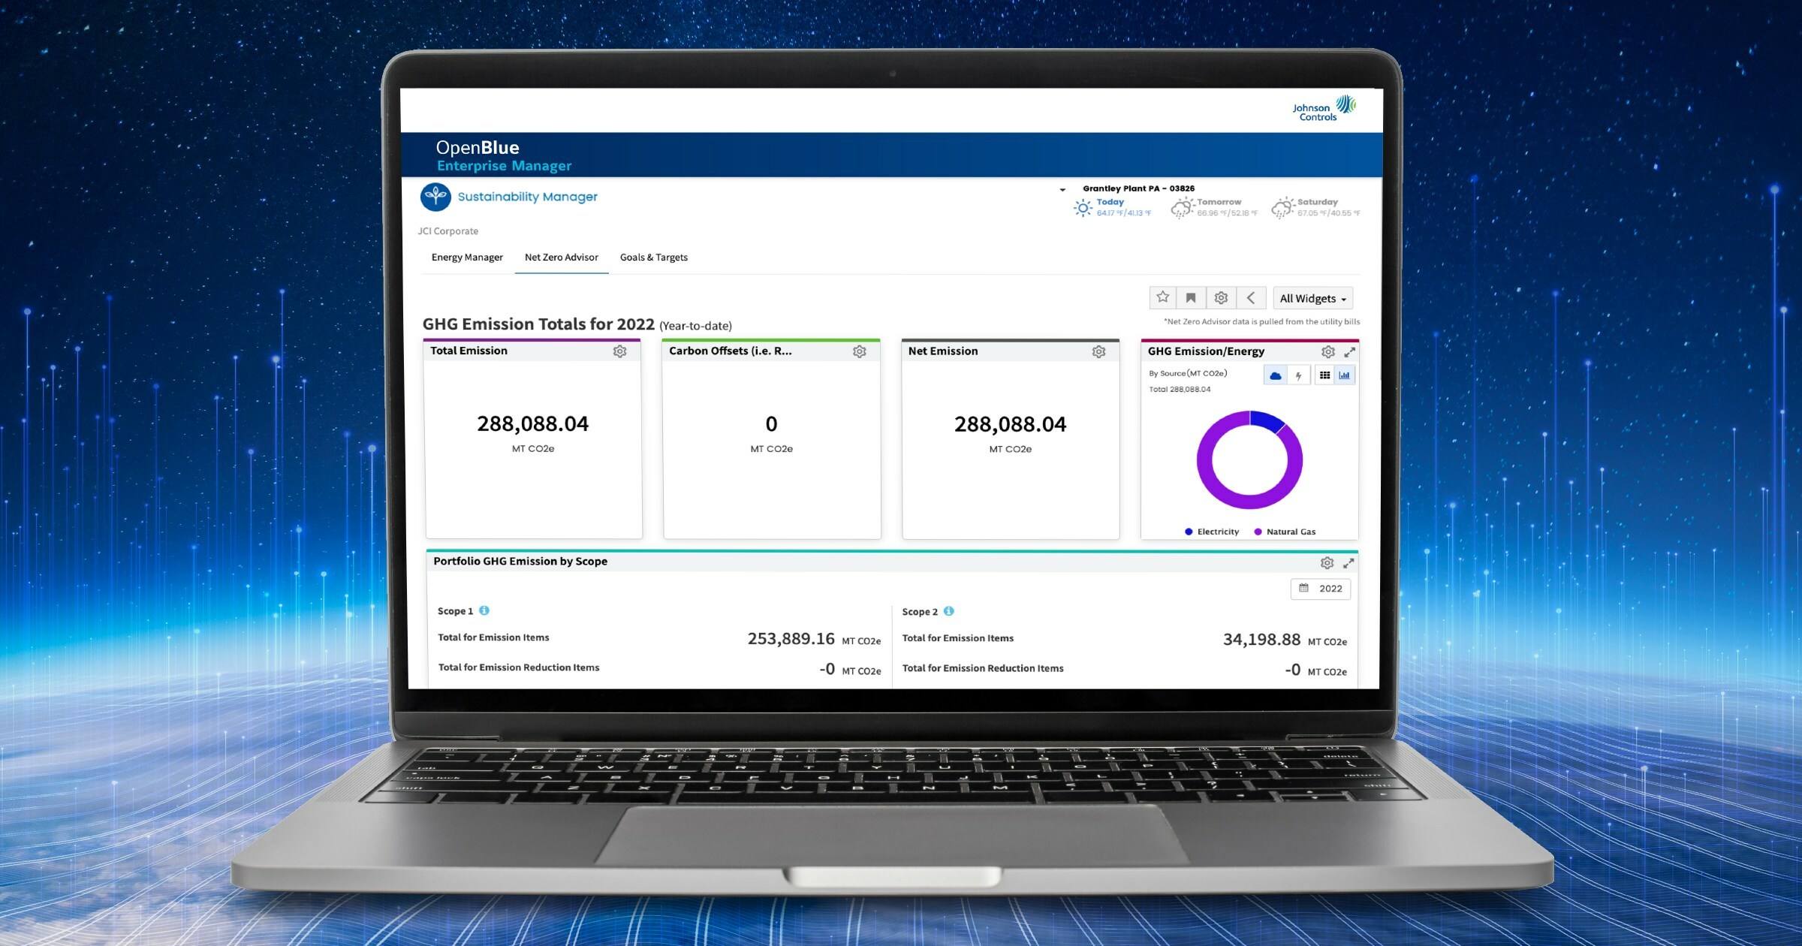Click the bookmark icon in dashboard toolbar
The image size is (1802, 946).
[1191, 298]
